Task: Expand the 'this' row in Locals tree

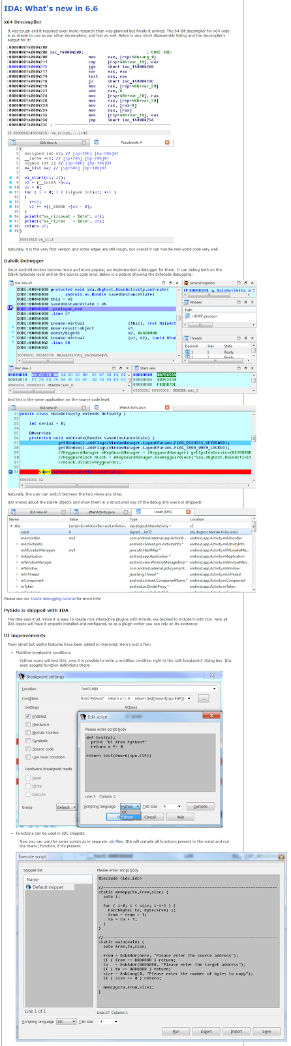Action: [x=12, y=526]
